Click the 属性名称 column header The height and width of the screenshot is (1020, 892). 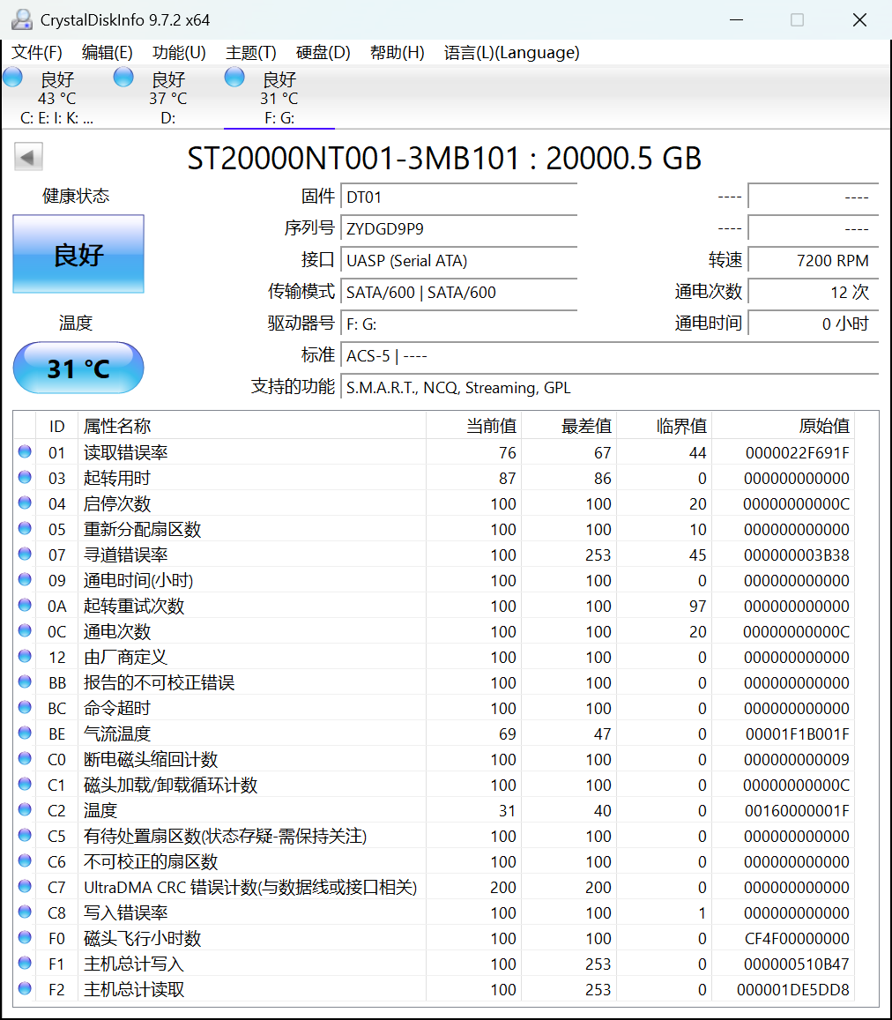point(252,426)
